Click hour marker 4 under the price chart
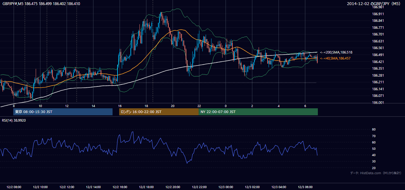This screenshot has height=190, width=405. [279, 106]
